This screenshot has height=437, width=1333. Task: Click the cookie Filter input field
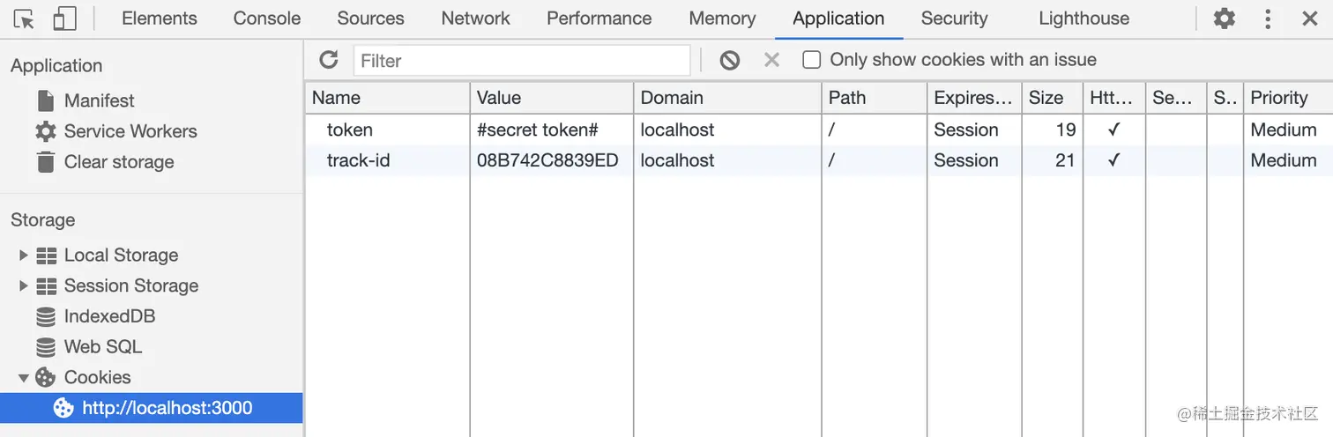click(x=522, y=61)
